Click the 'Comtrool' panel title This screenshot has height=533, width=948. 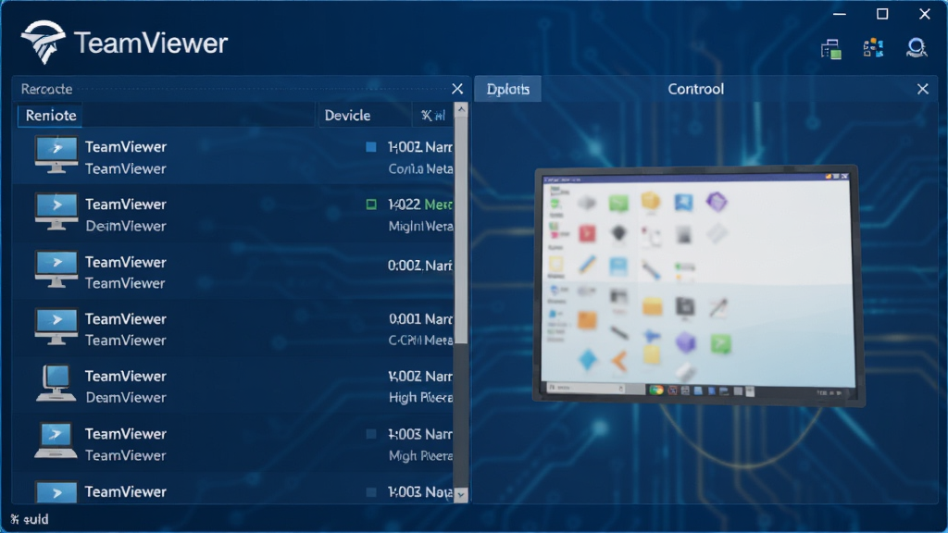click(x=695, y=89)
